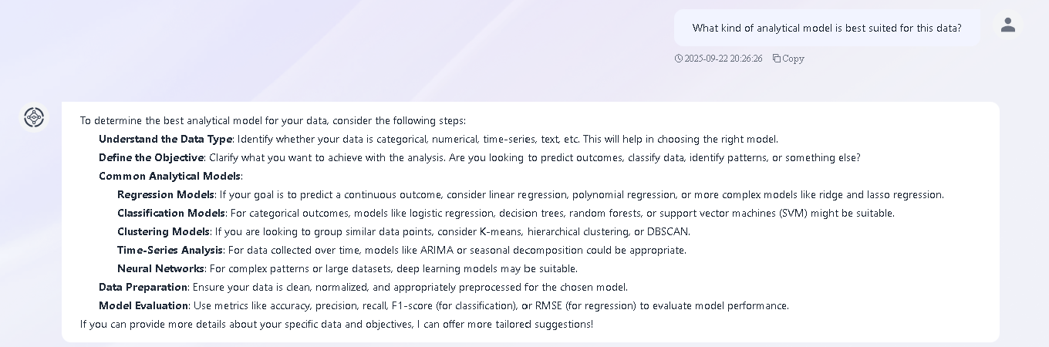This screenshot has height=347, width=1049.
Task: Click the clock icon beside the timestamp
Action: [x=679, y=59]
